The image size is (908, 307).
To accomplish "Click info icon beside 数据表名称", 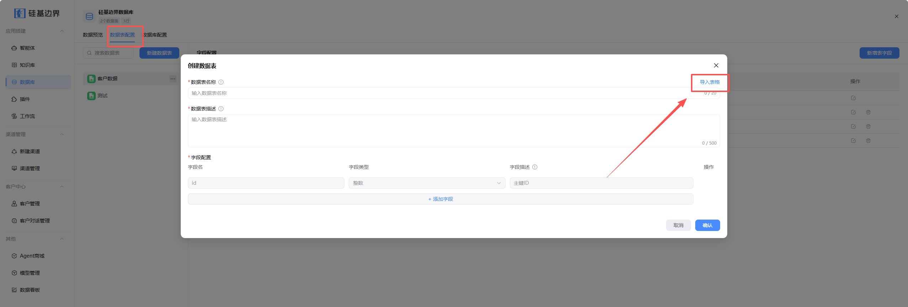I will click(x=221, y=82).
